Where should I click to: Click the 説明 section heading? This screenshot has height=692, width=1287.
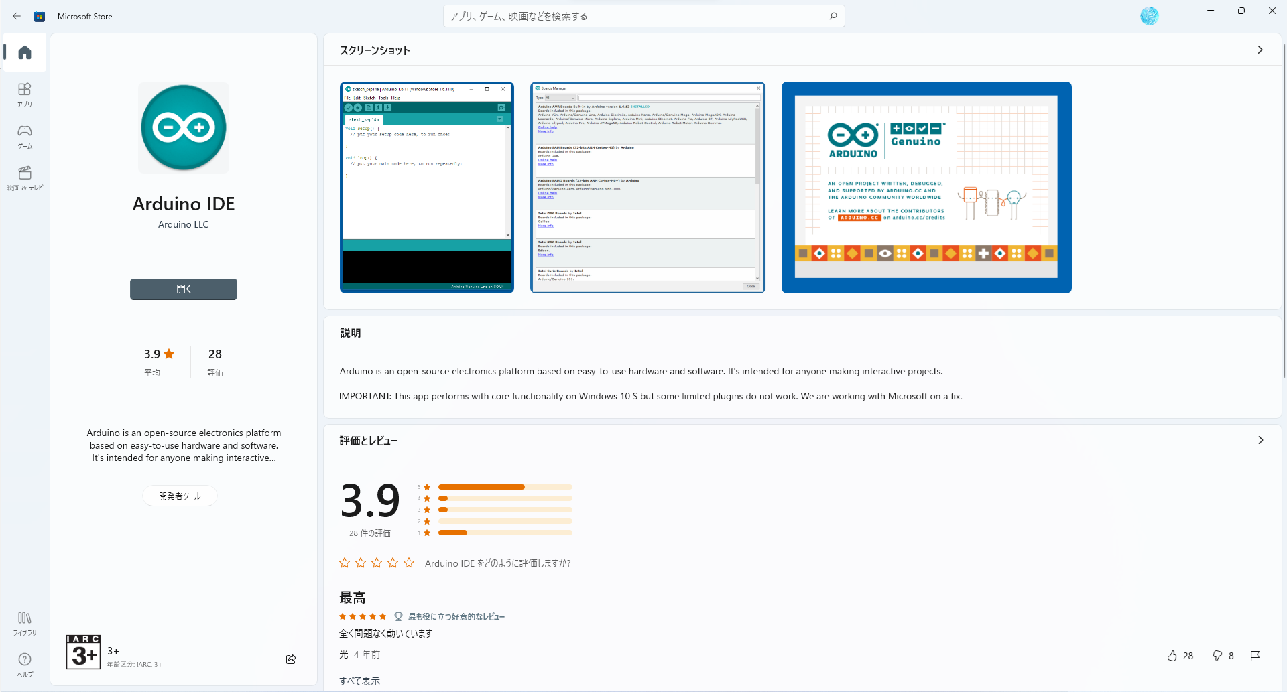click(351, 333)
